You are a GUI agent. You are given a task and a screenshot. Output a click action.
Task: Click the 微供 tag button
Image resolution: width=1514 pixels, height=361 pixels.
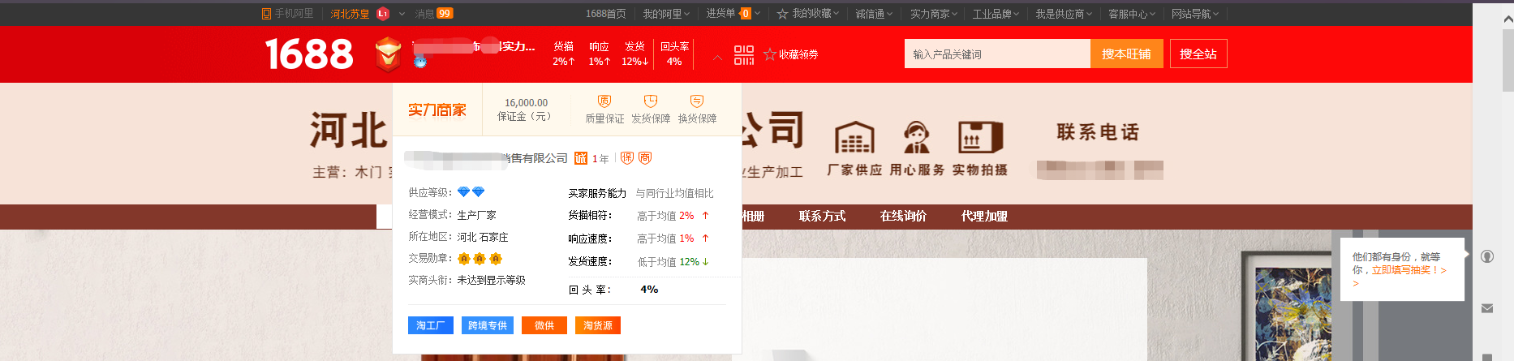click(x=544, y=325)
